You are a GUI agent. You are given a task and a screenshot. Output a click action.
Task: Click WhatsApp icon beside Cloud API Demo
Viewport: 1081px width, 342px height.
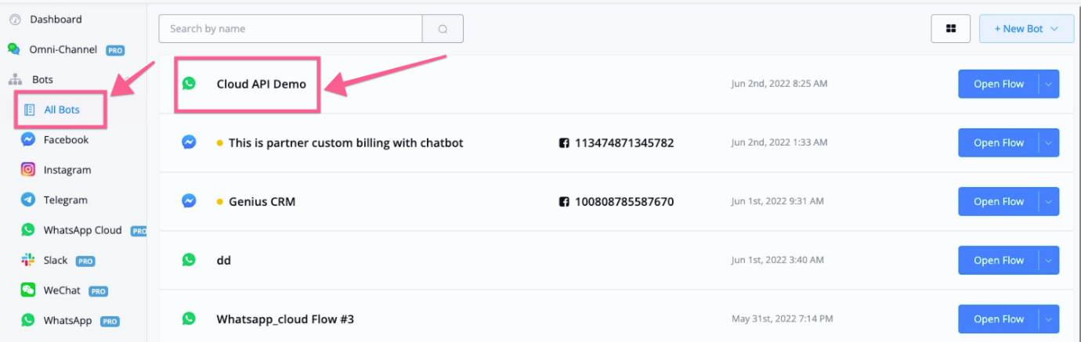pos(189,84)
